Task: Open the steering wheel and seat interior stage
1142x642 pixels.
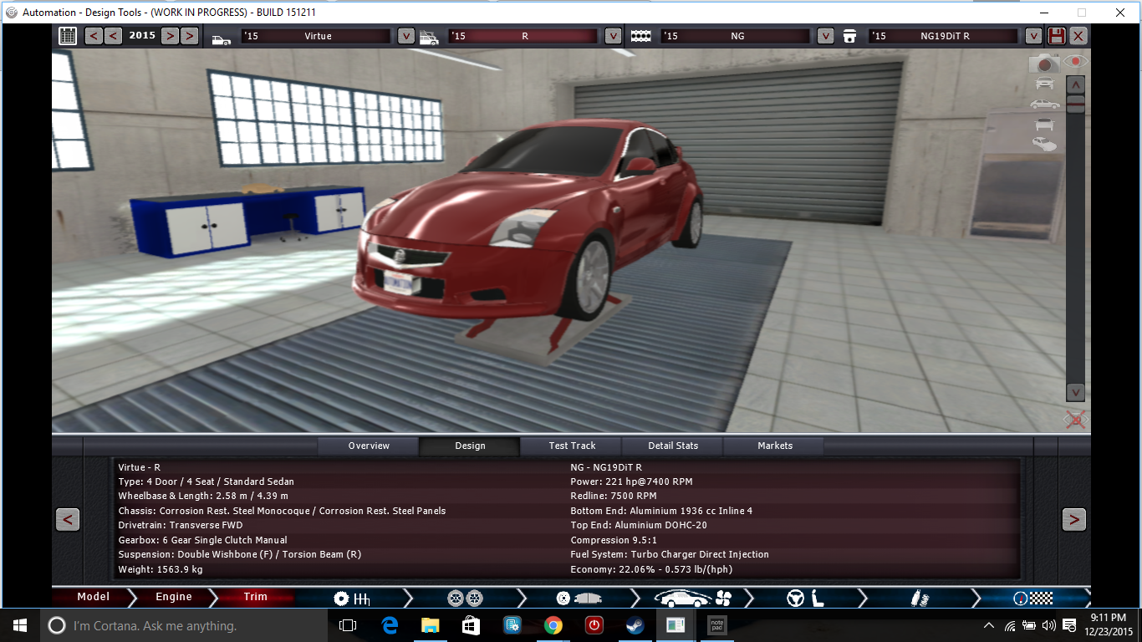Action: 806,599
